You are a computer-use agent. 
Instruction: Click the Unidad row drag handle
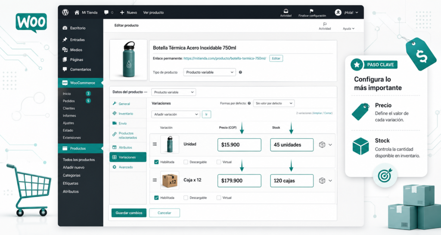tap(155, 144)
